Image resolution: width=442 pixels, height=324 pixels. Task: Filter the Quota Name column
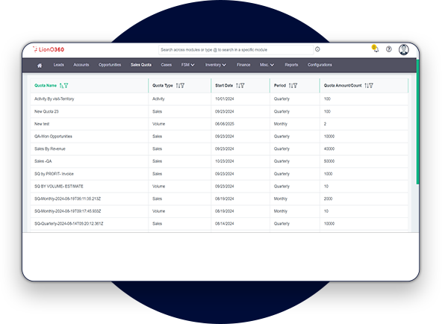(x=66, y=85)
